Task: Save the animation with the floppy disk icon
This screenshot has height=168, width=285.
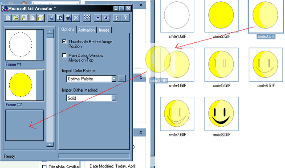Action: [24, 18]
